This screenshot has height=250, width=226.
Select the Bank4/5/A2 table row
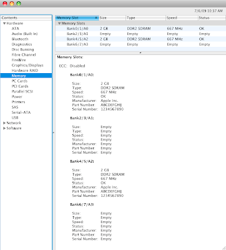tap(140, 39)
